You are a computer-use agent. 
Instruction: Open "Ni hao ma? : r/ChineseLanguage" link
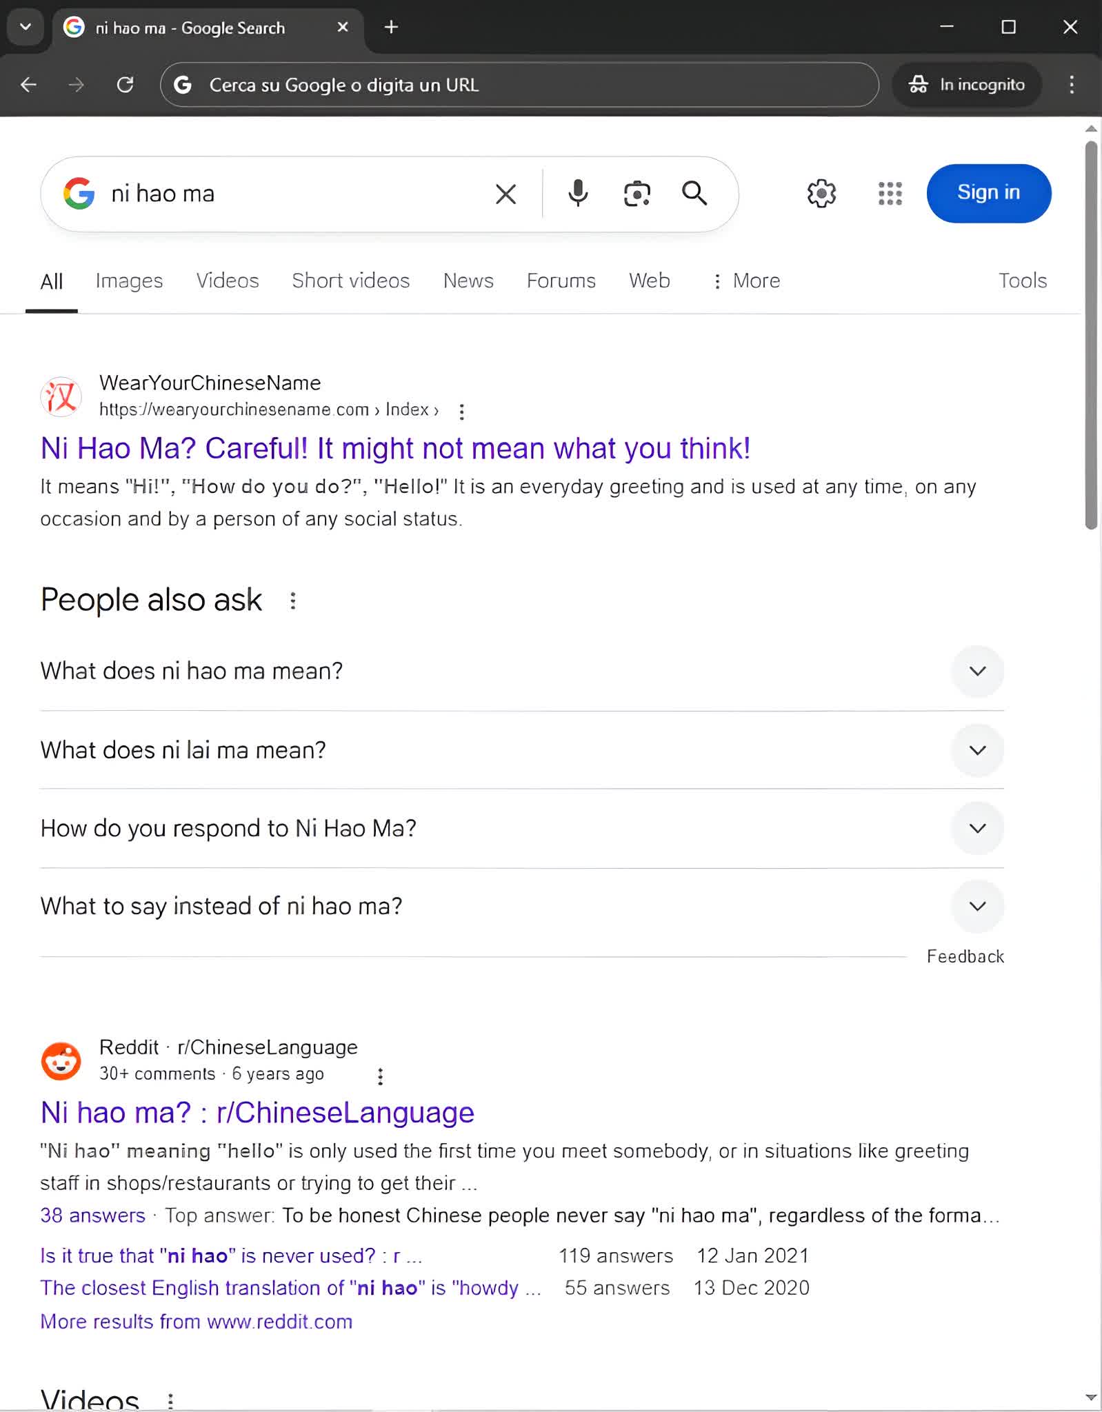tap(257, 1112)
